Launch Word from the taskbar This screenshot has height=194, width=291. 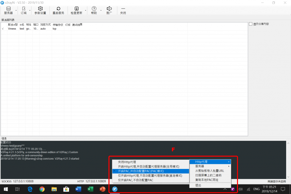coord(78,189)
